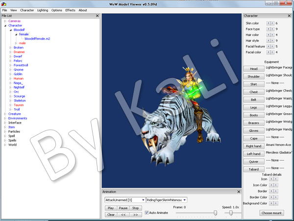294x221 pixels.
Task: Select the Nightelf race entry
Action: coord(19,87)
